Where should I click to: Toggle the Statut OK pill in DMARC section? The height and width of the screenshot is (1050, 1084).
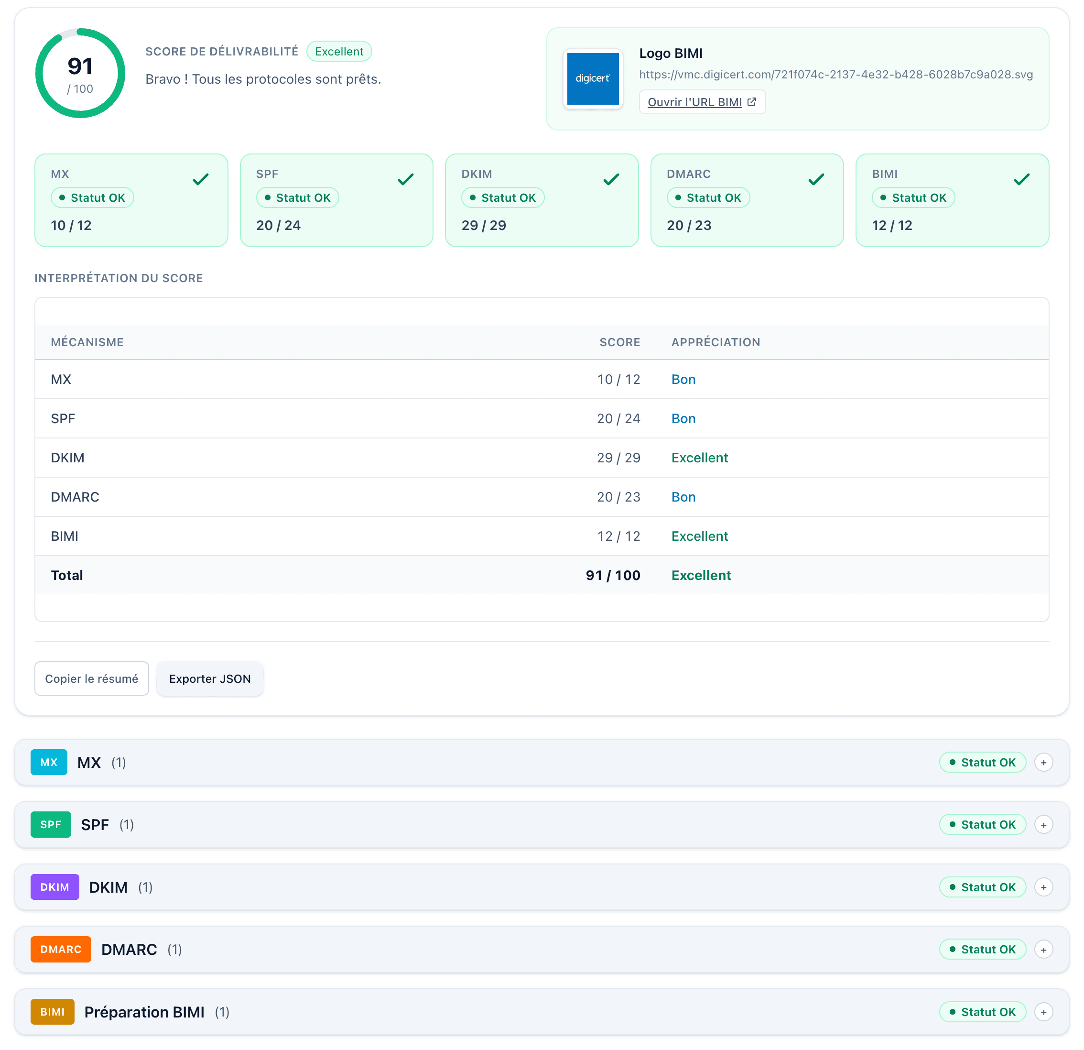(x=983, y=949)
